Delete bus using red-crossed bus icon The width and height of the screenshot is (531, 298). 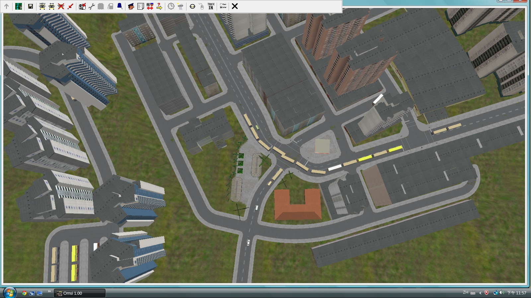pos(61,6)
